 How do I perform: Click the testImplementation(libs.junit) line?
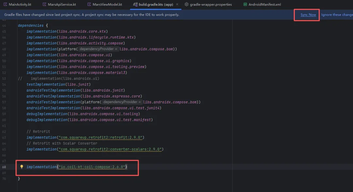tap(59, 84)
